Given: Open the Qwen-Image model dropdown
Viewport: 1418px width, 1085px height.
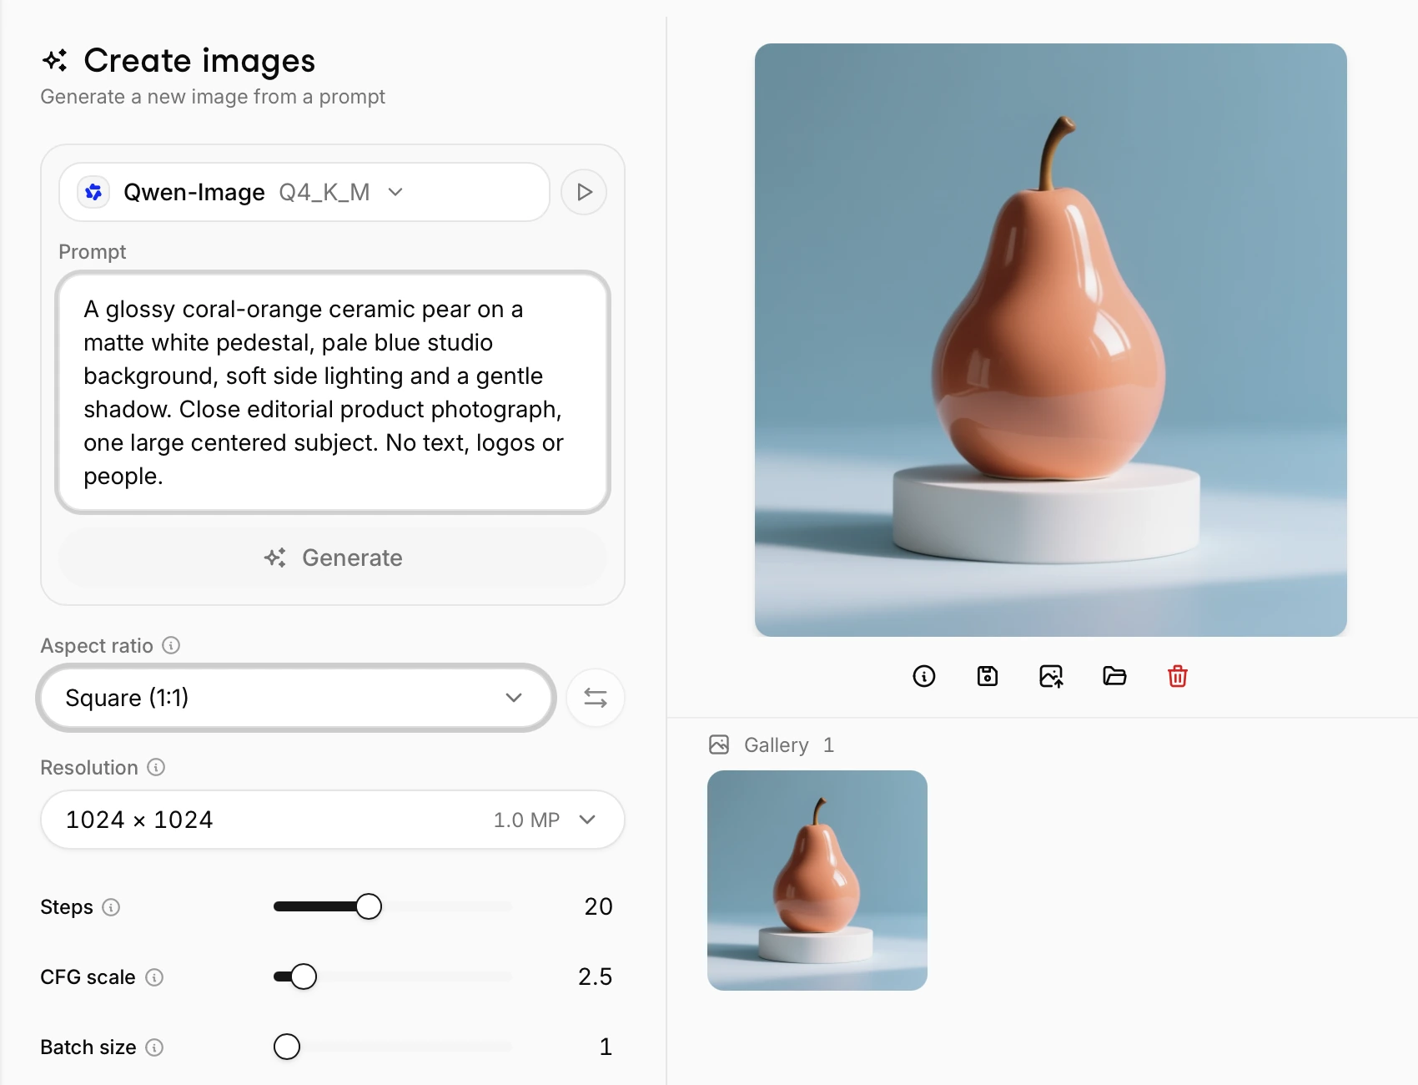Looking at the screenshot, I should tap(304, 192).
